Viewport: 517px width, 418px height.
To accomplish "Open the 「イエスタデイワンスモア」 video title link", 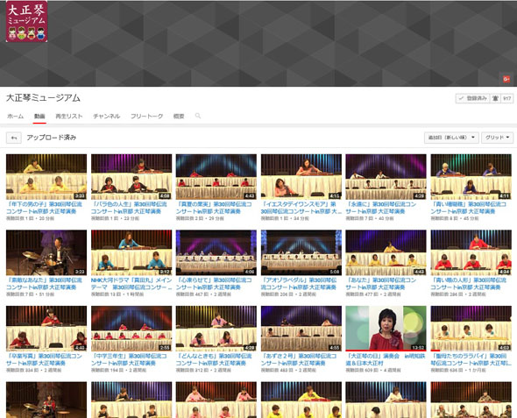I will [301, 208].
